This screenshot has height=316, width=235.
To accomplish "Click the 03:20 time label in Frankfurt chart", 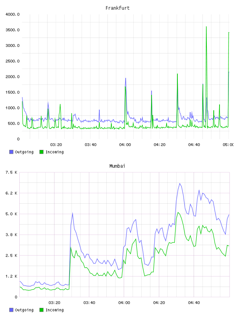I will (56, 145).
